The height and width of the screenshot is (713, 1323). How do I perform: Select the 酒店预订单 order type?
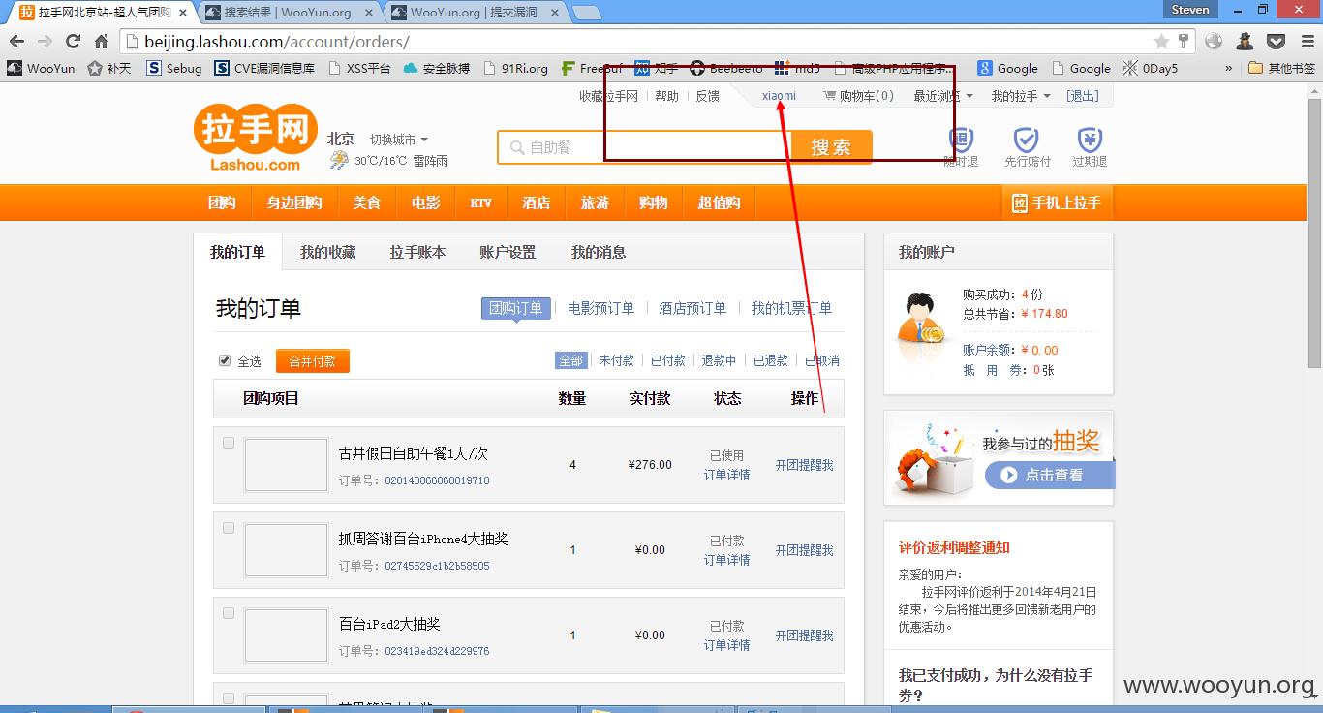(692, 308)
